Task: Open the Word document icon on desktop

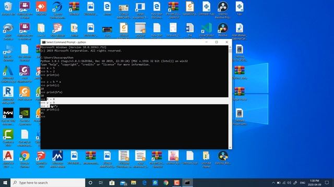Action: 190,30
